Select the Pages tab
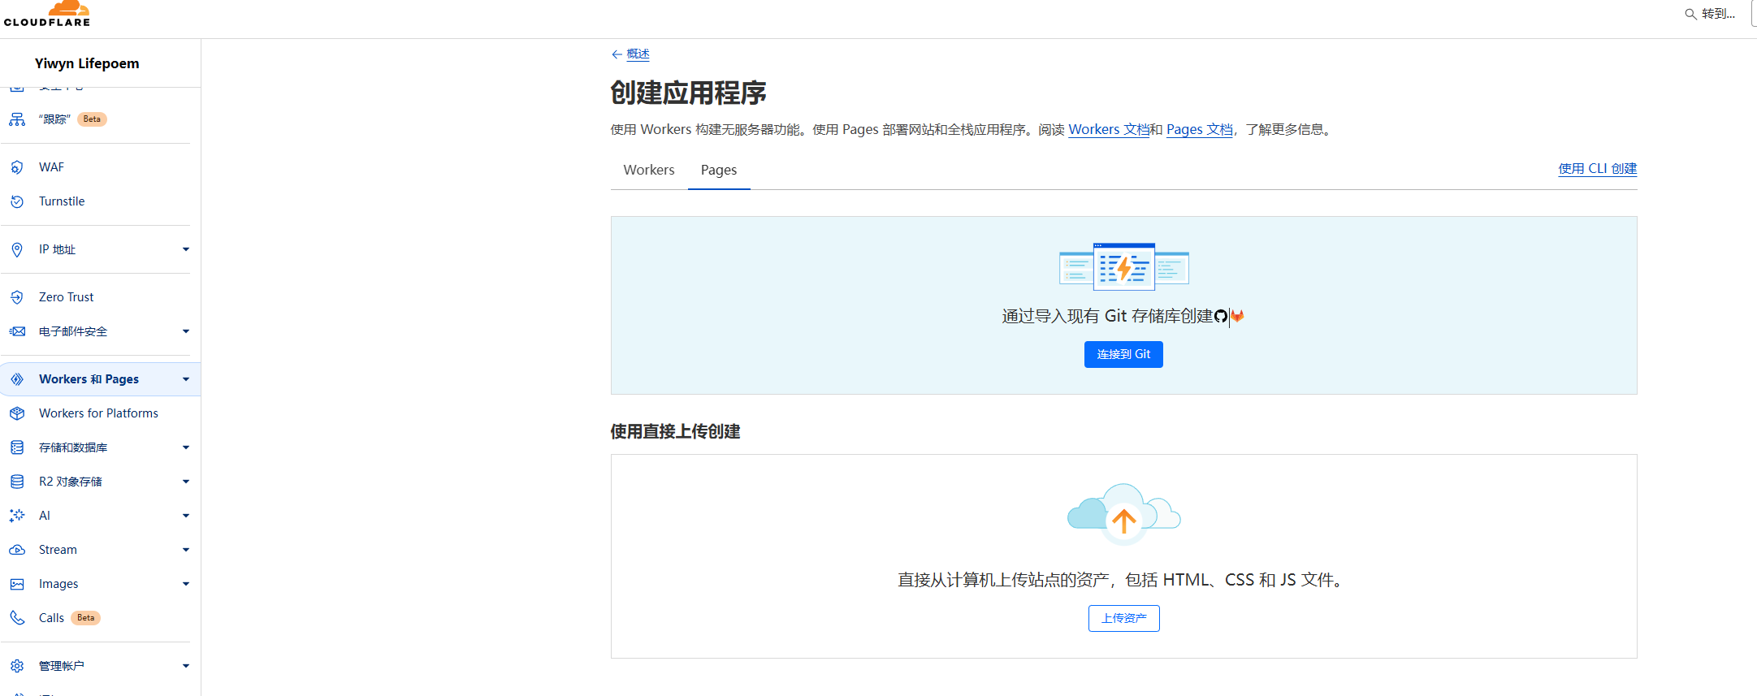 pos(719,170)
